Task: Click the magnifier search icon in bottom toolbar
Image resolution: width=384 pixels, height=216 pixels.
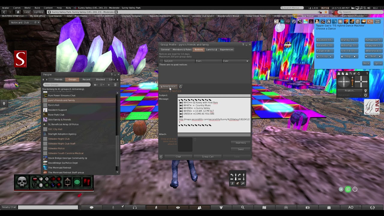Action: (x=243, y=207)
